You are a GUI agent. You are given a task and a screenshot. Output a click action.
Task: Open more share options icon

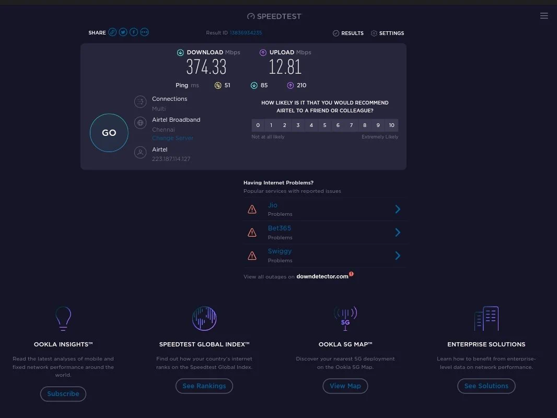pos(144,32)
